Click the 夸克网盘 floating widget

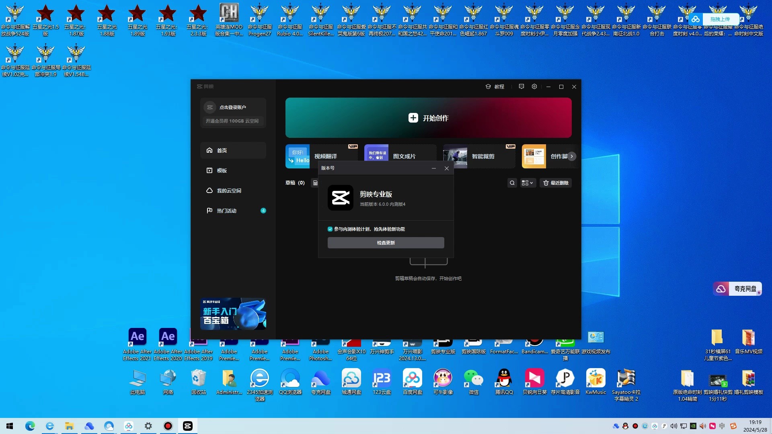coord(737,289)
